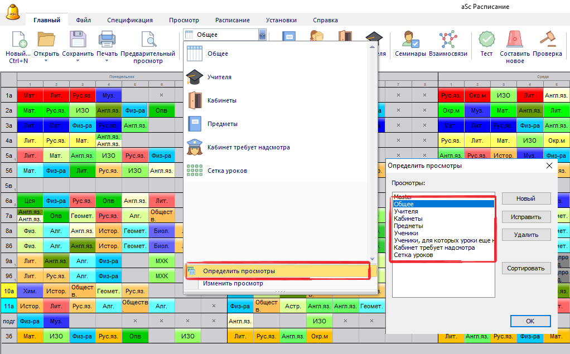The image size is (570, 354).
Task: Open Взаимосвязи relations icon
Action: pos(448,40)
